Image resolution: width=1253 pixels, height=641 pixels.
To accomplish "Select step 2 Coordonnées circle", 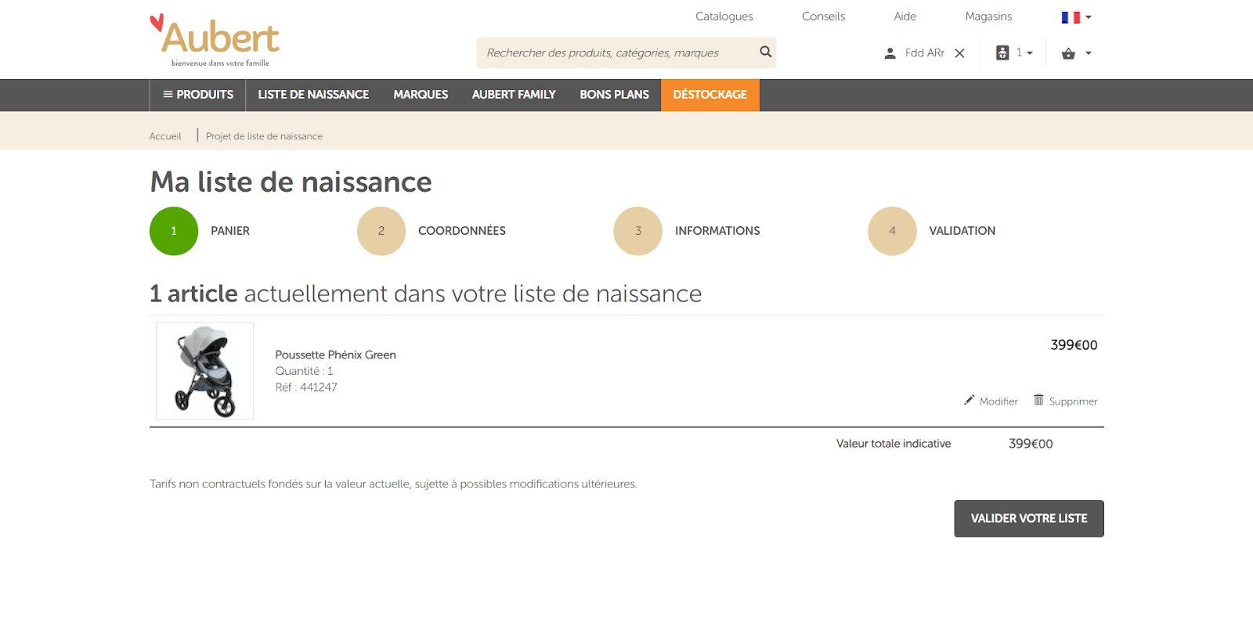I will pos(381,231).
